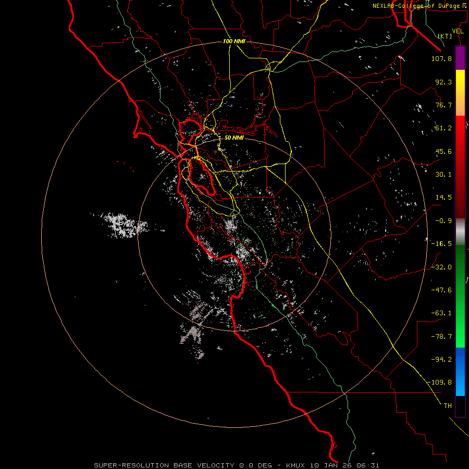
Task: Click the [KT] units label
Action: tap(445, 36)
